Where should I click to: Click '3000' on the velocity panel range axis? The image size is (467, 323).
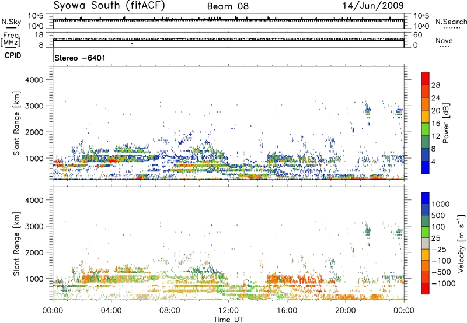coord(34,226)
